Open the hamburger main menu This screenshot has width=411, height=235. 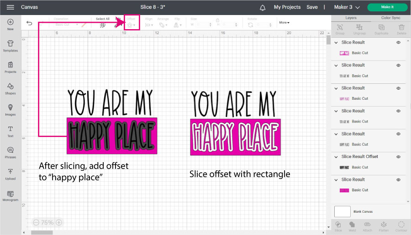[x=10, y=7]
